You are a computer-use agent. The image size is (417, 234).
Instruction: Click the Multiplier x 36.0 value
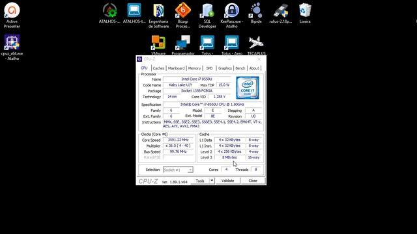(178, 146)
